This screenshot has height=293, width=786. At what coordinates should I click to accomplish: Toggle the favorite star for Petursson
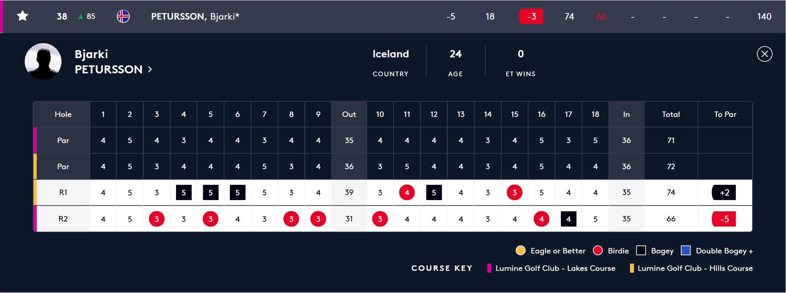click(x=23, y=16)
